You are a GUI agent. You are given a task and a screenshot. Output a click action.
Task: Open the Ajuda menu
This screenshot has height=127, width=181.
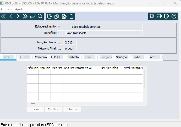(19, 9)
